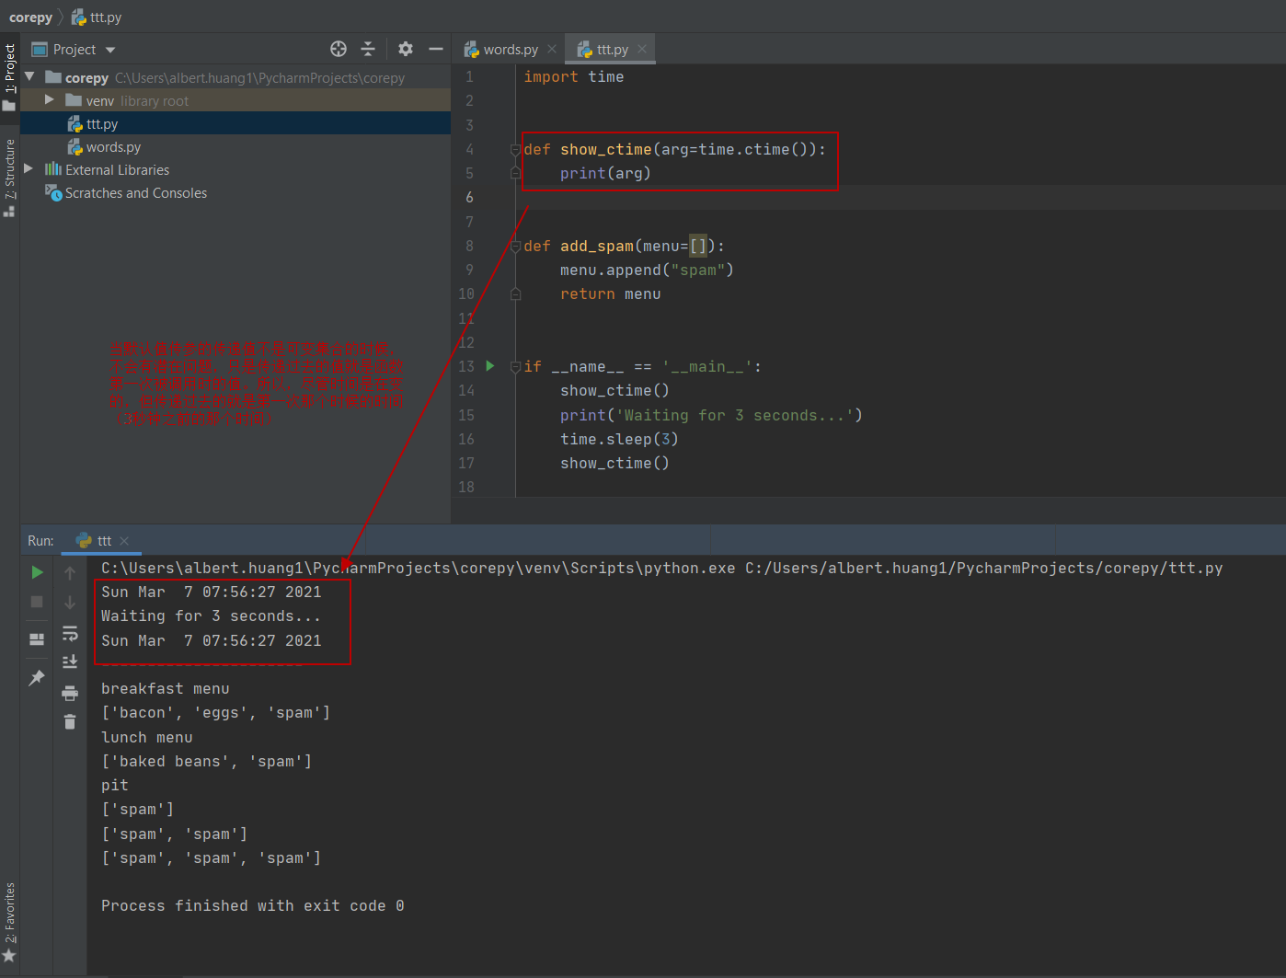Collapse all in Project panel
Screen dimensions: 1286x978
(368, 49)
